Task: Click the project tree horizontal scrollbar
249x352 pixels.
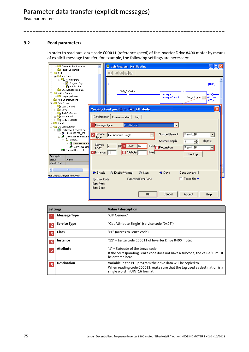Action: (x=68, y=170)
